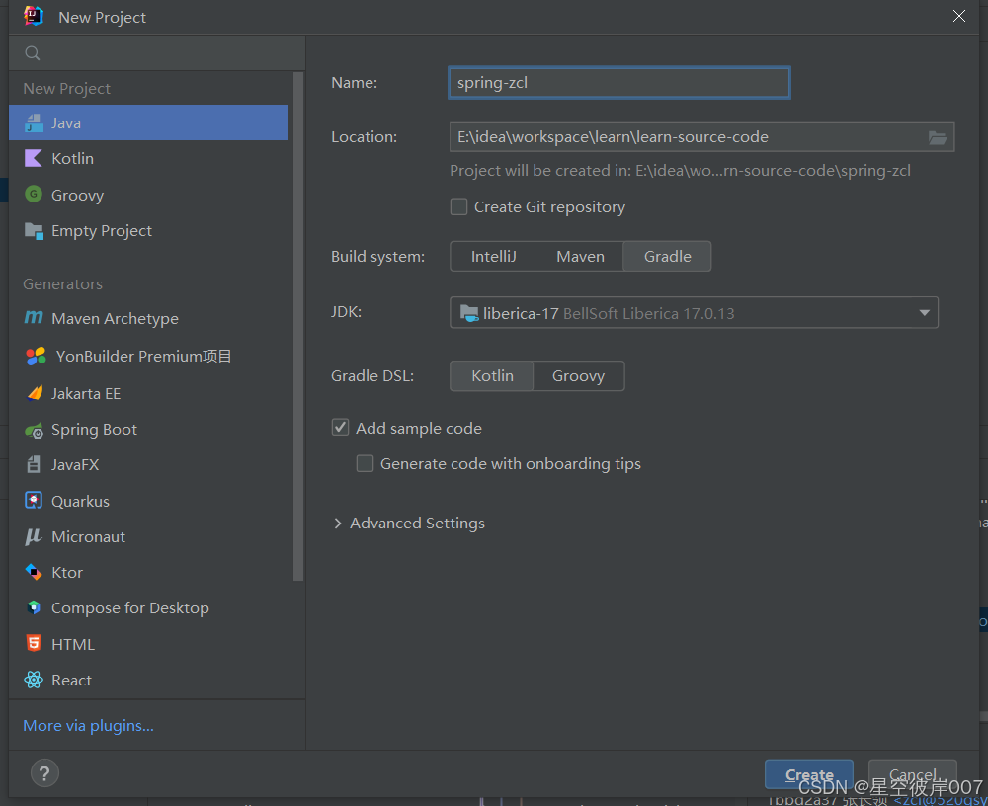Open More via plugins link
Image resolution: width=988 pixels, height=806 pixels.
88,726
